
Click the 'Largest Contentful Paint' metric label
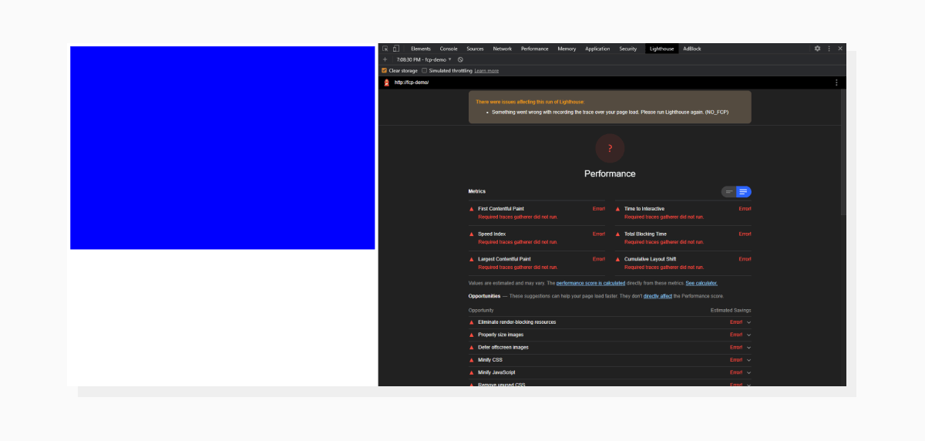pos(504,259)
